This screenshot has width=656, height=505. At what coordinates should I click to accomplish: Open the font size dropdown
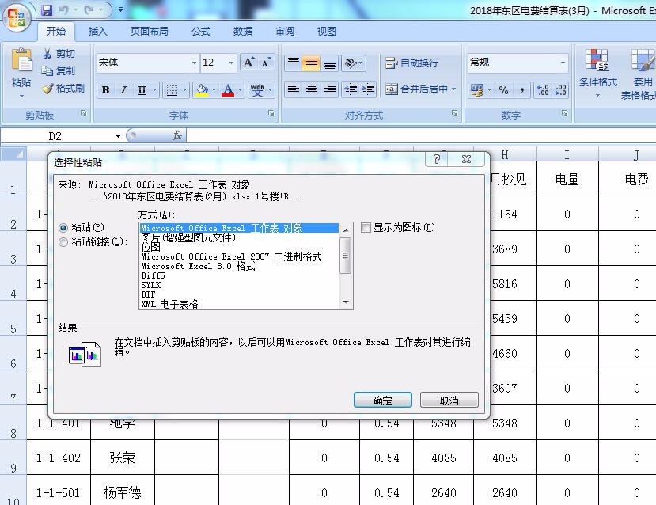click(231, 63)
